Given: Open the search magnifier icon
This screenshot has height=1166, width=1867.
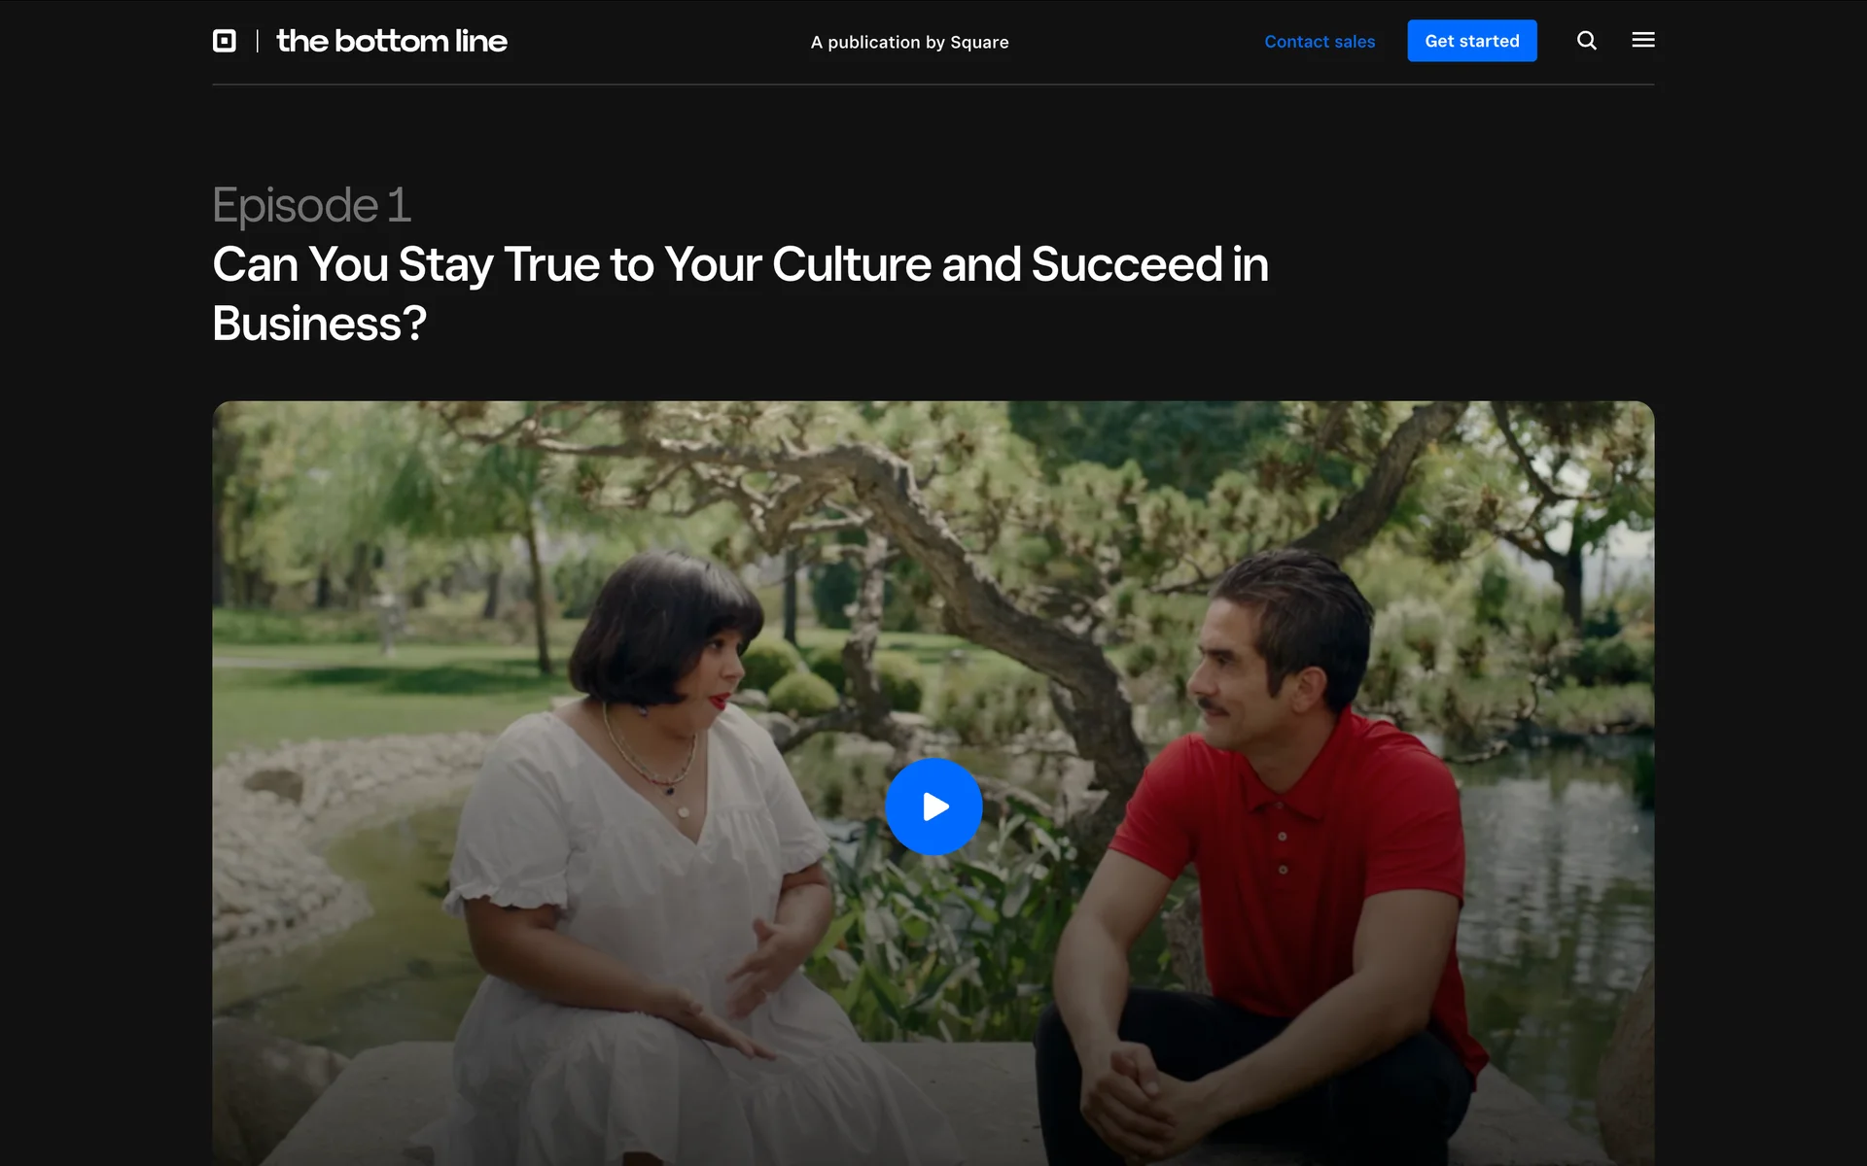Looking at the screenshot, I should (x=1587, y=41).
